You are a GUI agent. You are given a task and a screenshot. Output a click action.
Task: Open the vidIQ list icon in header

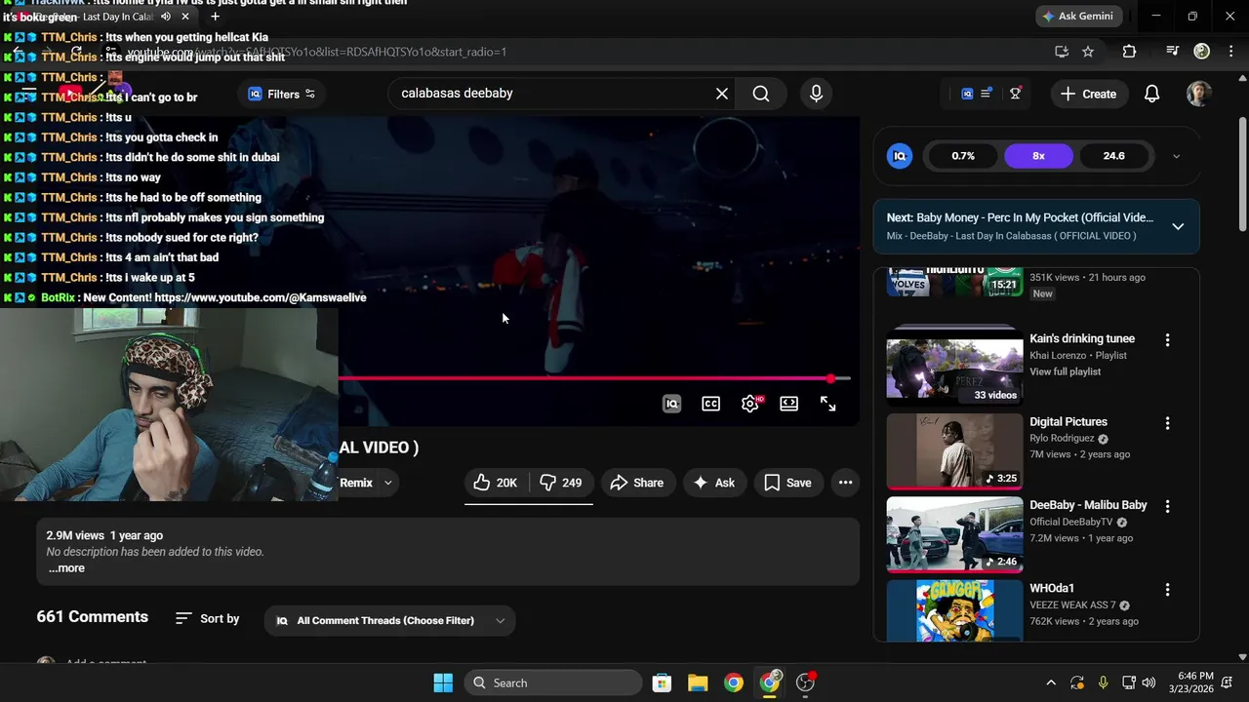pyautogui.click(x=987, y=94)
